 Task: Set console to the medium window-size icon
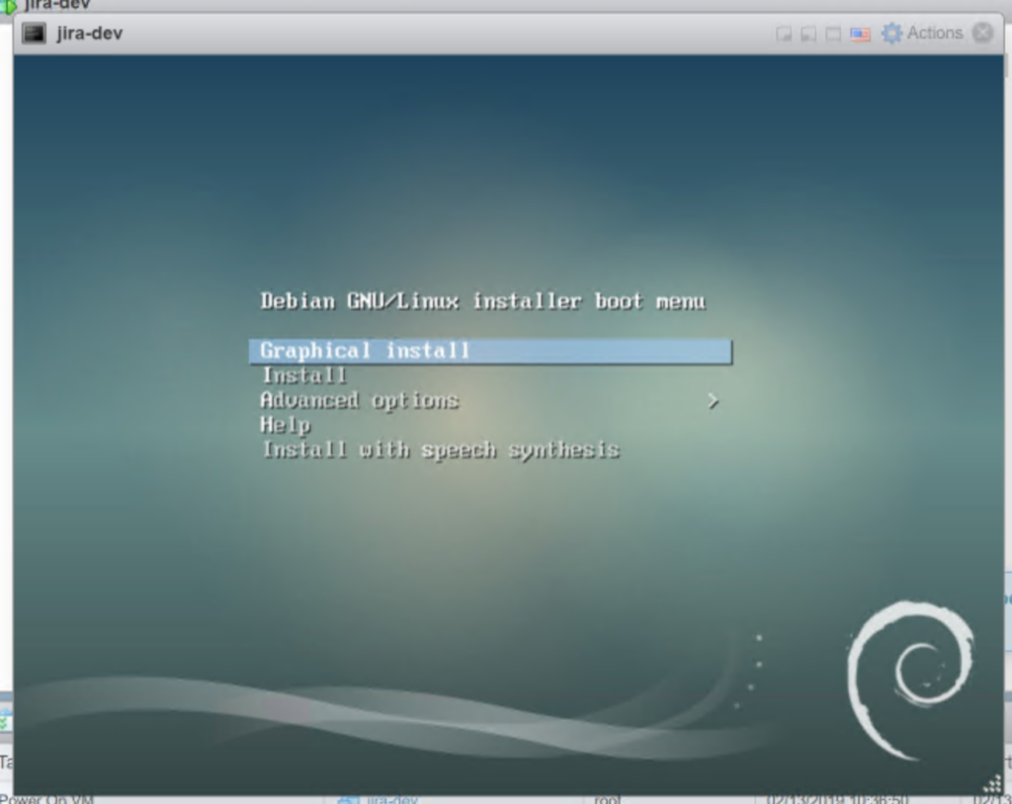point(808,34)
